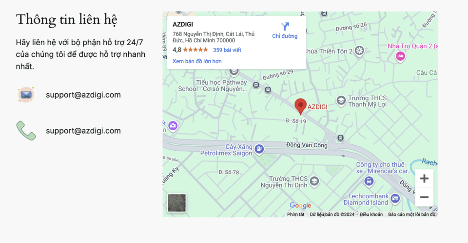468x243 pixels.
Task: Open 'Điều khoản' terms link
Action: pos(371,214)
